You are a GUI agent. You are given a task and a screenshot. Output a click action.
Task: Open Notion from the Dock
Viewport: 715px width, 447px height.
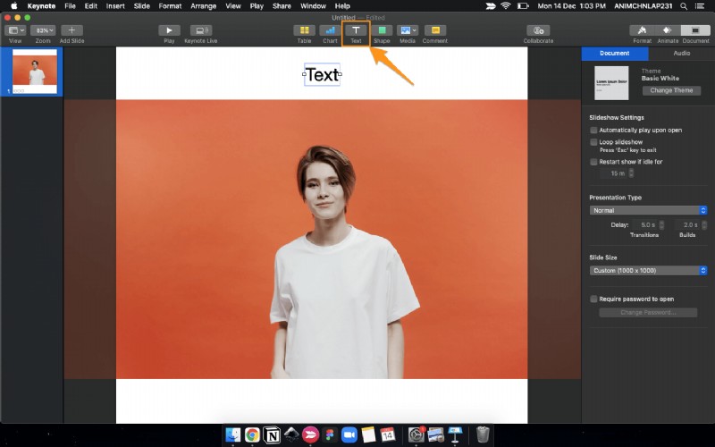coord(272,434)
